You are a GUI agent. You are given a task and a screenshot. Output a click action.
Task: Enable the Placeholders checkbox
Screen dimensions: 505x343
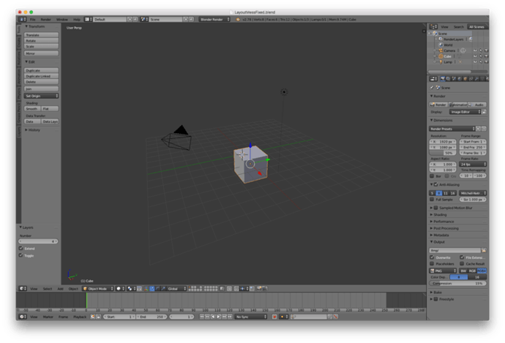(x=432, y=264)
